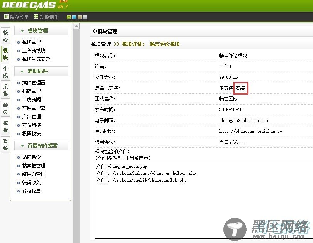Open 投票模块 menu item
The width and height of the screenshot is (313, 243).
click(x=32, y=133)
